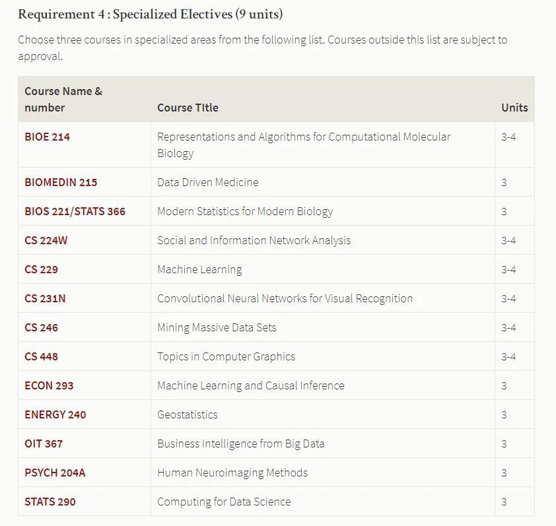
Task: Click the BIOS 221/STATS 366 link
Action: point(75,211)
